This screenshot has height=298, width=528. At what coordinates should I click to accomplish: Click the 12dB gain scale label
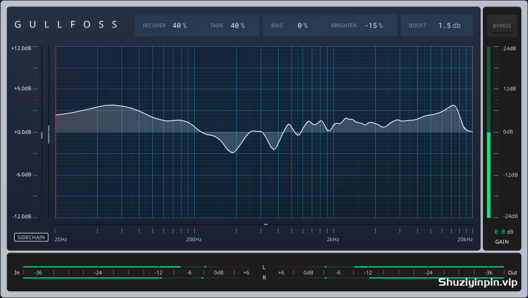(509, 89)
